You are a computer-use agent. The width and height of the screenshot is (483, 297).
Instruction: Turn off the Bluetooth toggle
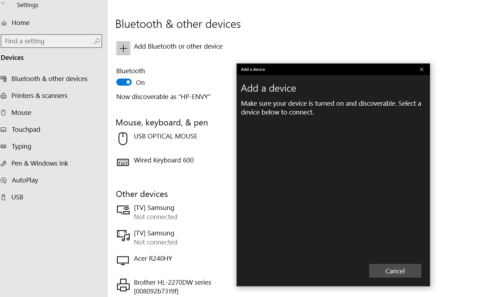[124, 82]
